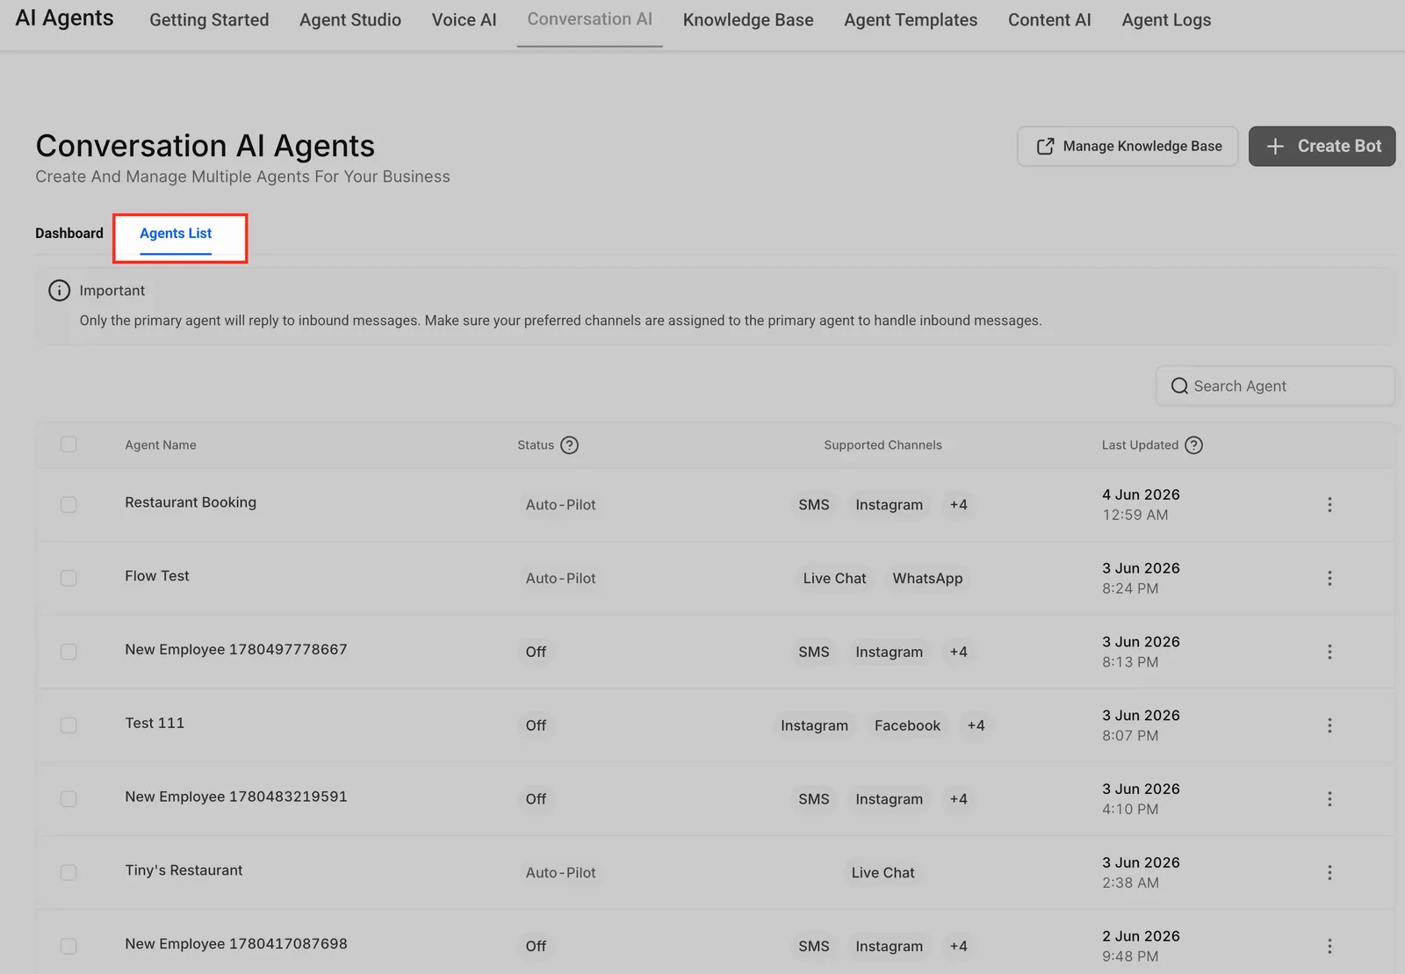
Task: Click the Important info circle icon
Action: (x=59, y=291)
